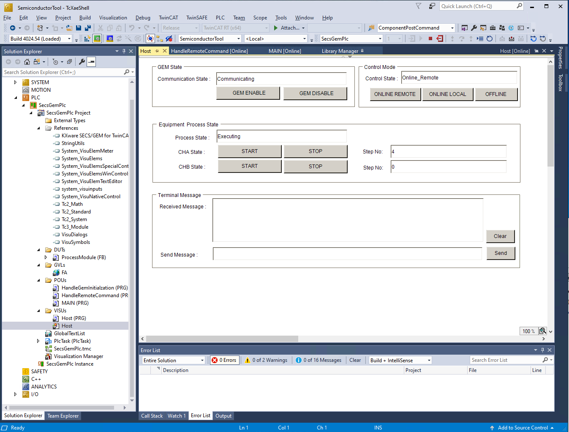Click the Clear button beside Received Message
Image resolution: width=569 pixels, height=432 pixels.
click(x=500, y=236)
